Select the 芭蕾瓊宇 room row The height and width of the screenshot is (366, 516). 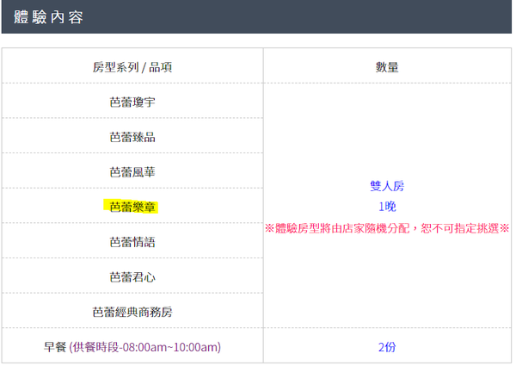pyautogui.click(x=132, y=102)
